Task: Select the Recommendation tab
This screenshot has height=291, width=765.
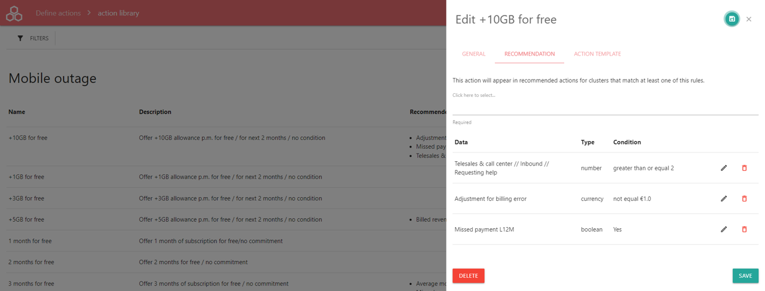Action: coord(530,54)
